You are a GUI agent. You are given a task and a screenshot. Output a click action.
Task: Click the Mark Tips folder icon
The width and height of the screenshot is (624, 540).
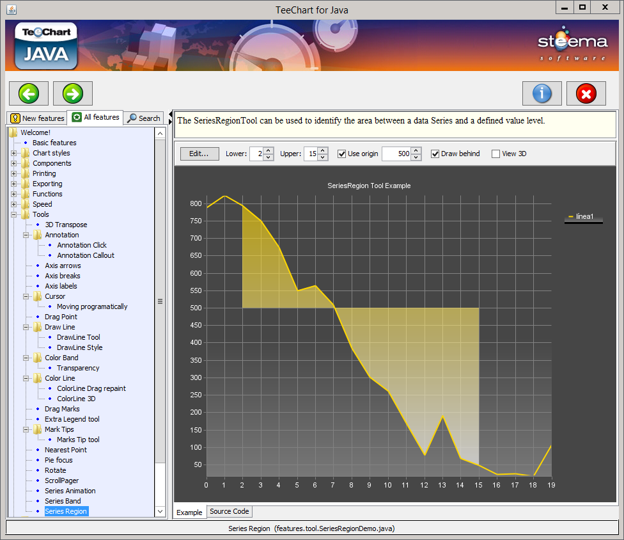point(38,429)
